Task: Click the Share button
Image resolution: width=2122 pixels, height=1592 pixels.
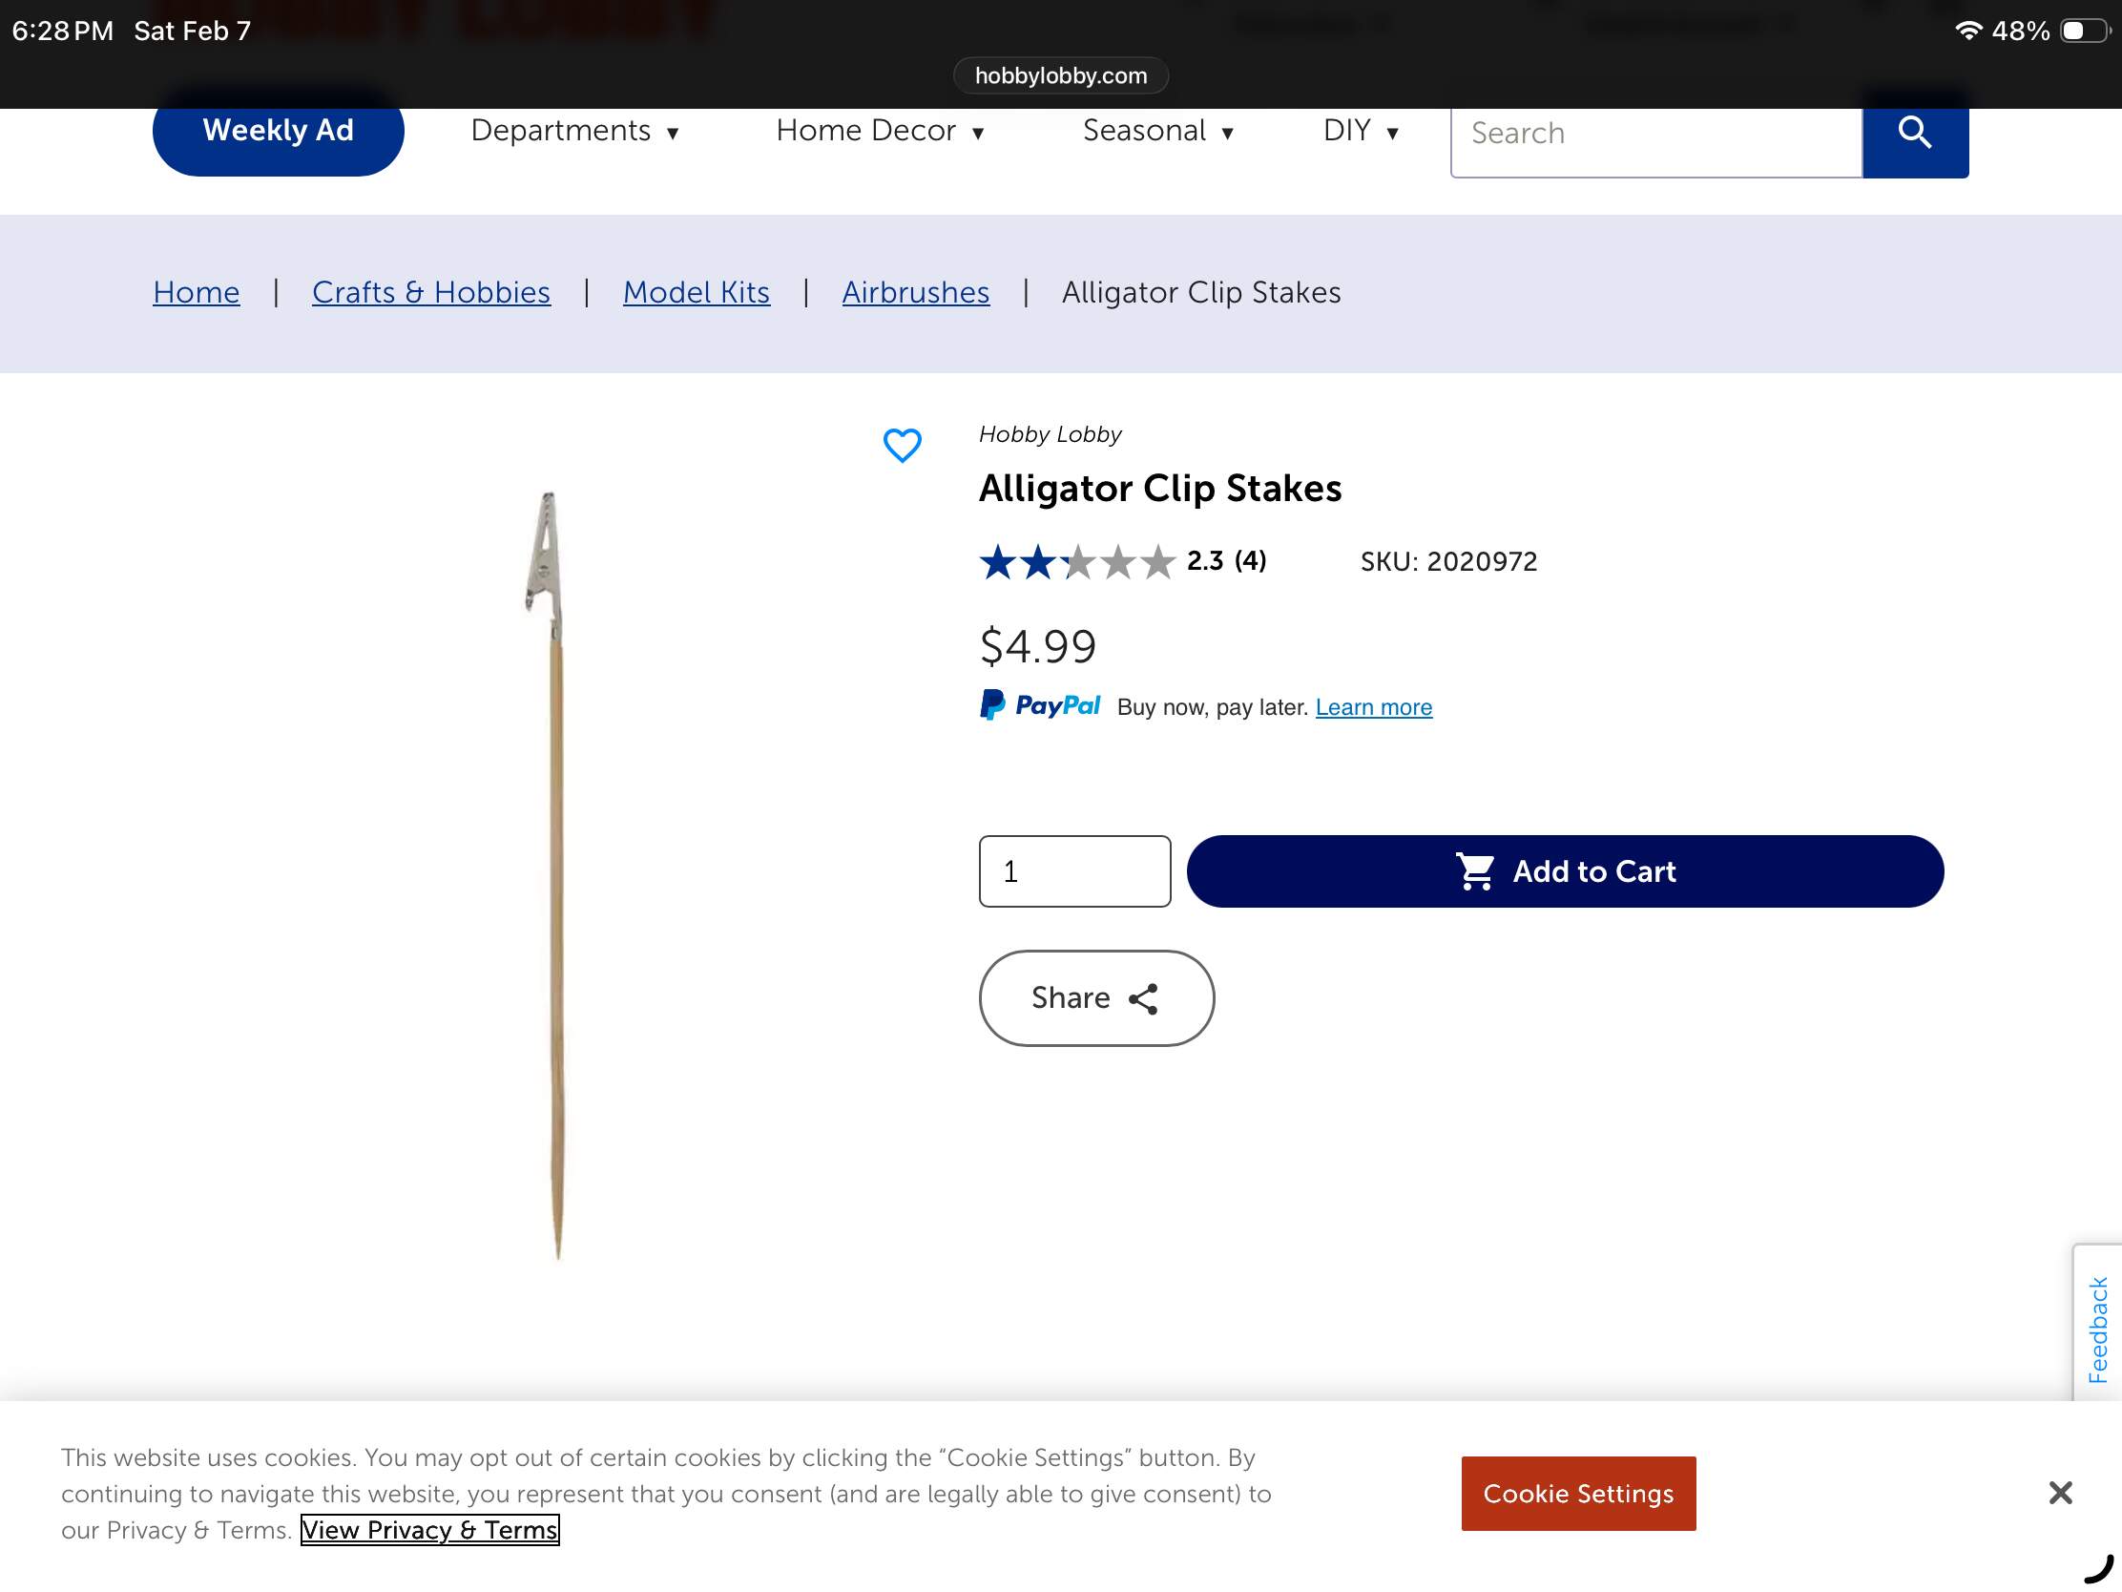Action: [x=1095, y=998]
